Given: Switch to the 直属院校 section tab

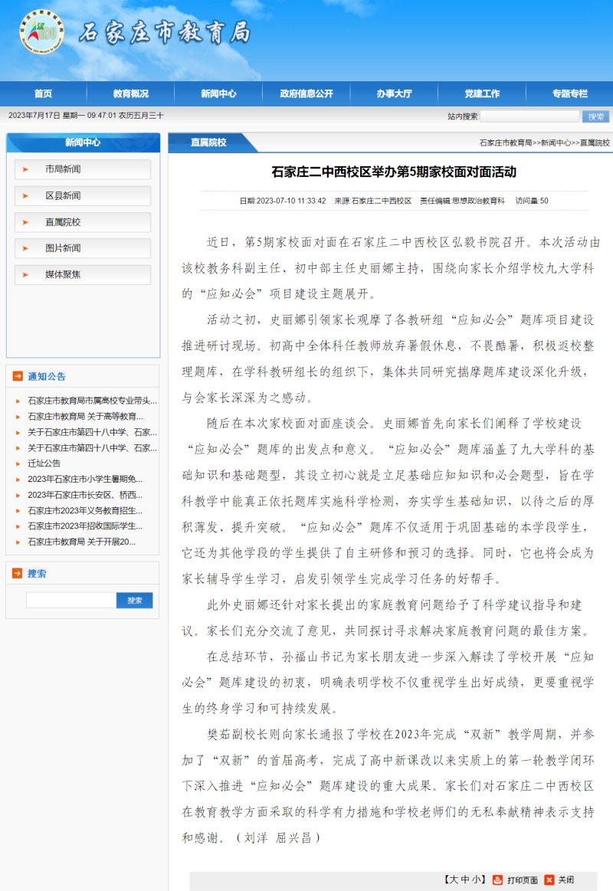Looking at the screenshot, I should click(x=208, y=142).
